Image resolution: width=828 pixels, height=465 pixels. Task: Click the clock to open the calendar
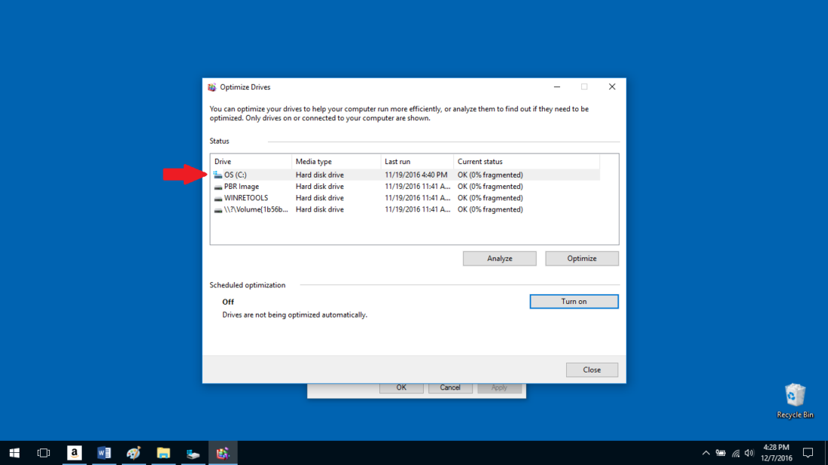coord(775,452)
